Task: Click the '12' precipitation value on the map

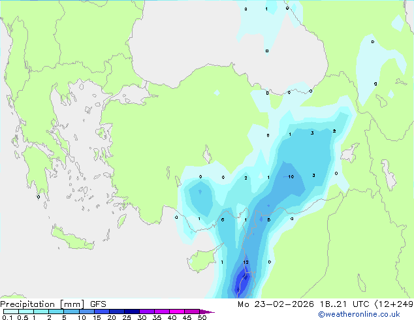Action: coord(246,262)
